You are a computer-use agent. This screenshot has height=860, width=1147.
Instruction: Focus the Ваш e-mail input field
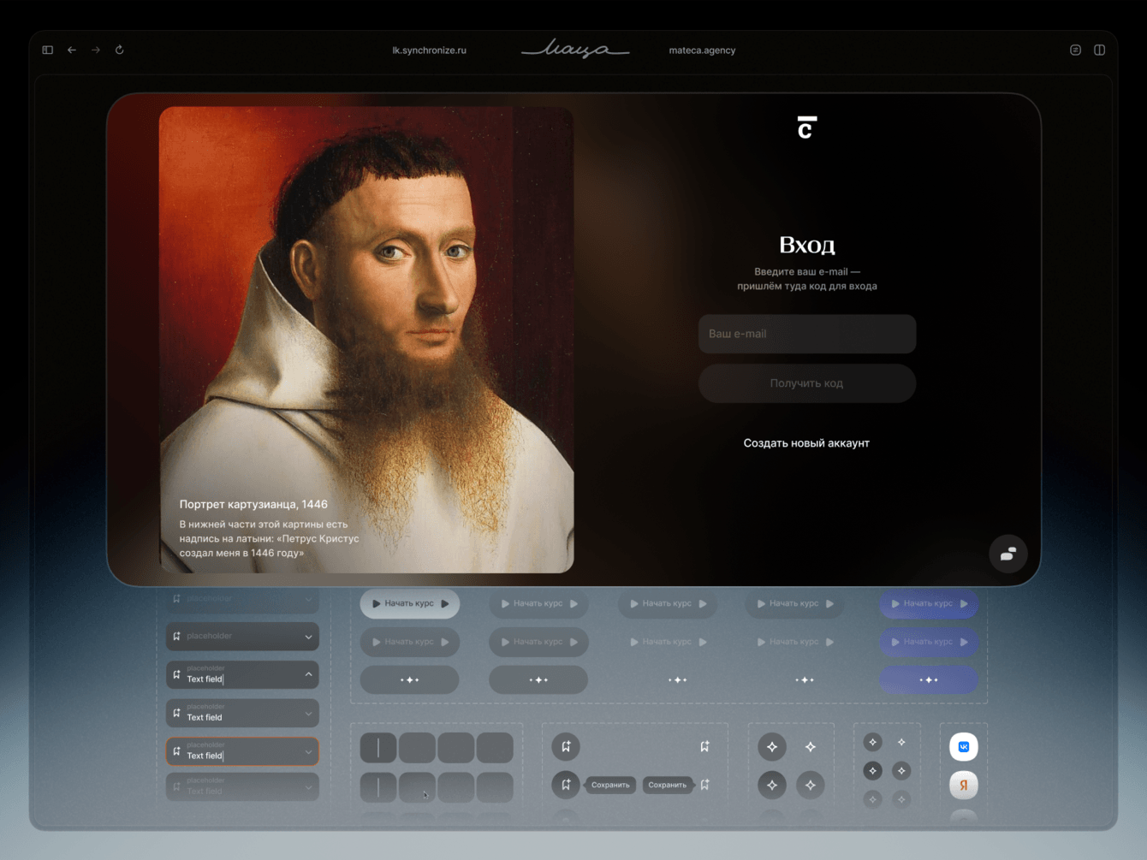pyautogui.click(x=807, y=334)
